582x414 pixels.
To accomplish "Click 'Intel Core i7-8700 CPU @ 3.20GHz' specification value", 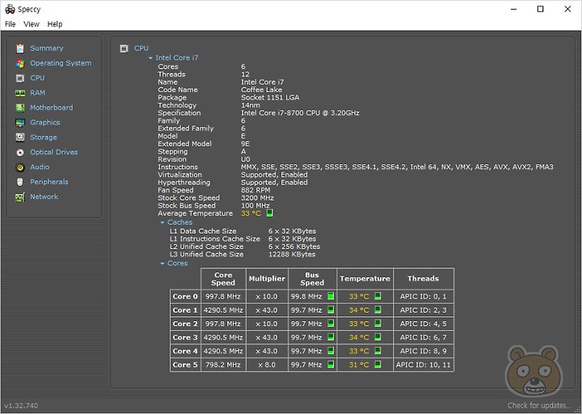I will [300, 113].
